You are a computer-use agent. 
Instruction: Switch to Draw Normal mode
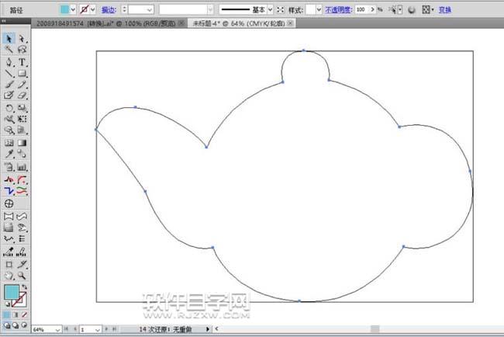coord(6,325)
